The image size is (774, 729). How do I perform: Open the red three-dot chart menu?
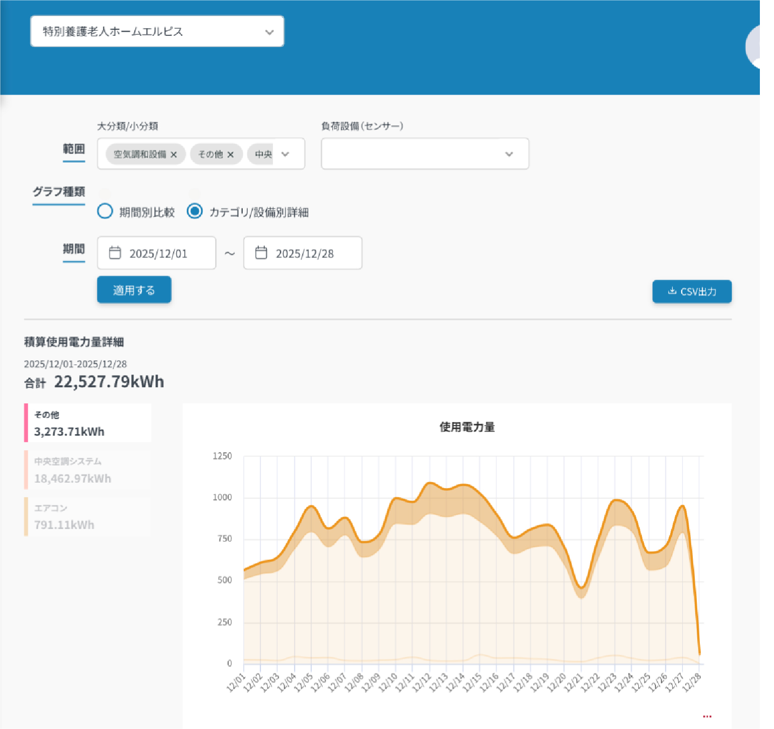[x=707, y=716]
